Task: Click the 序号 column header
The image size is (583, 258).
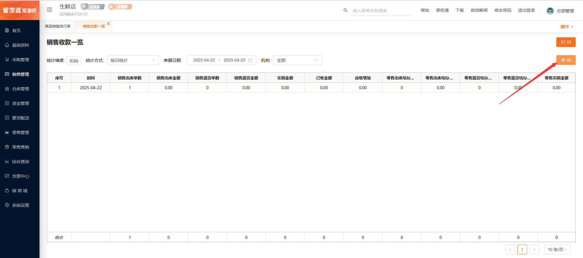Action: [59, 78]
